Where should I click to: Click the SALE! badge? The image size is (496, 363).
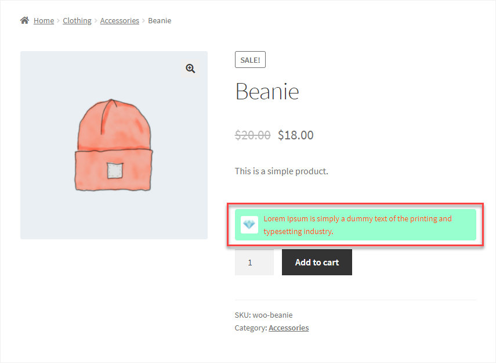point(250,60)
